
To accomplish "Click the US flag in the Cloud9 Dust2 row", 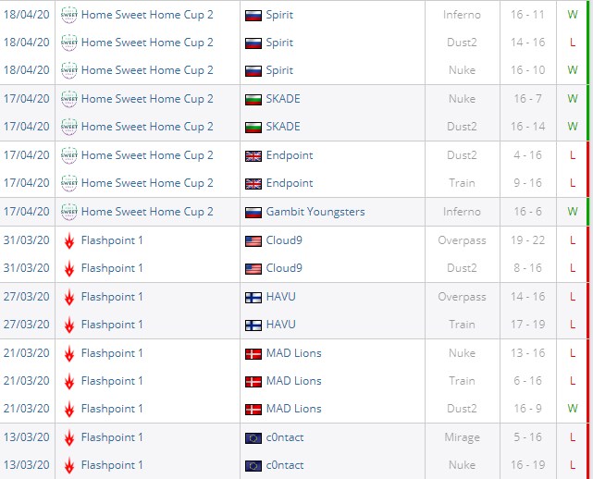I will [x=253, y=268].
